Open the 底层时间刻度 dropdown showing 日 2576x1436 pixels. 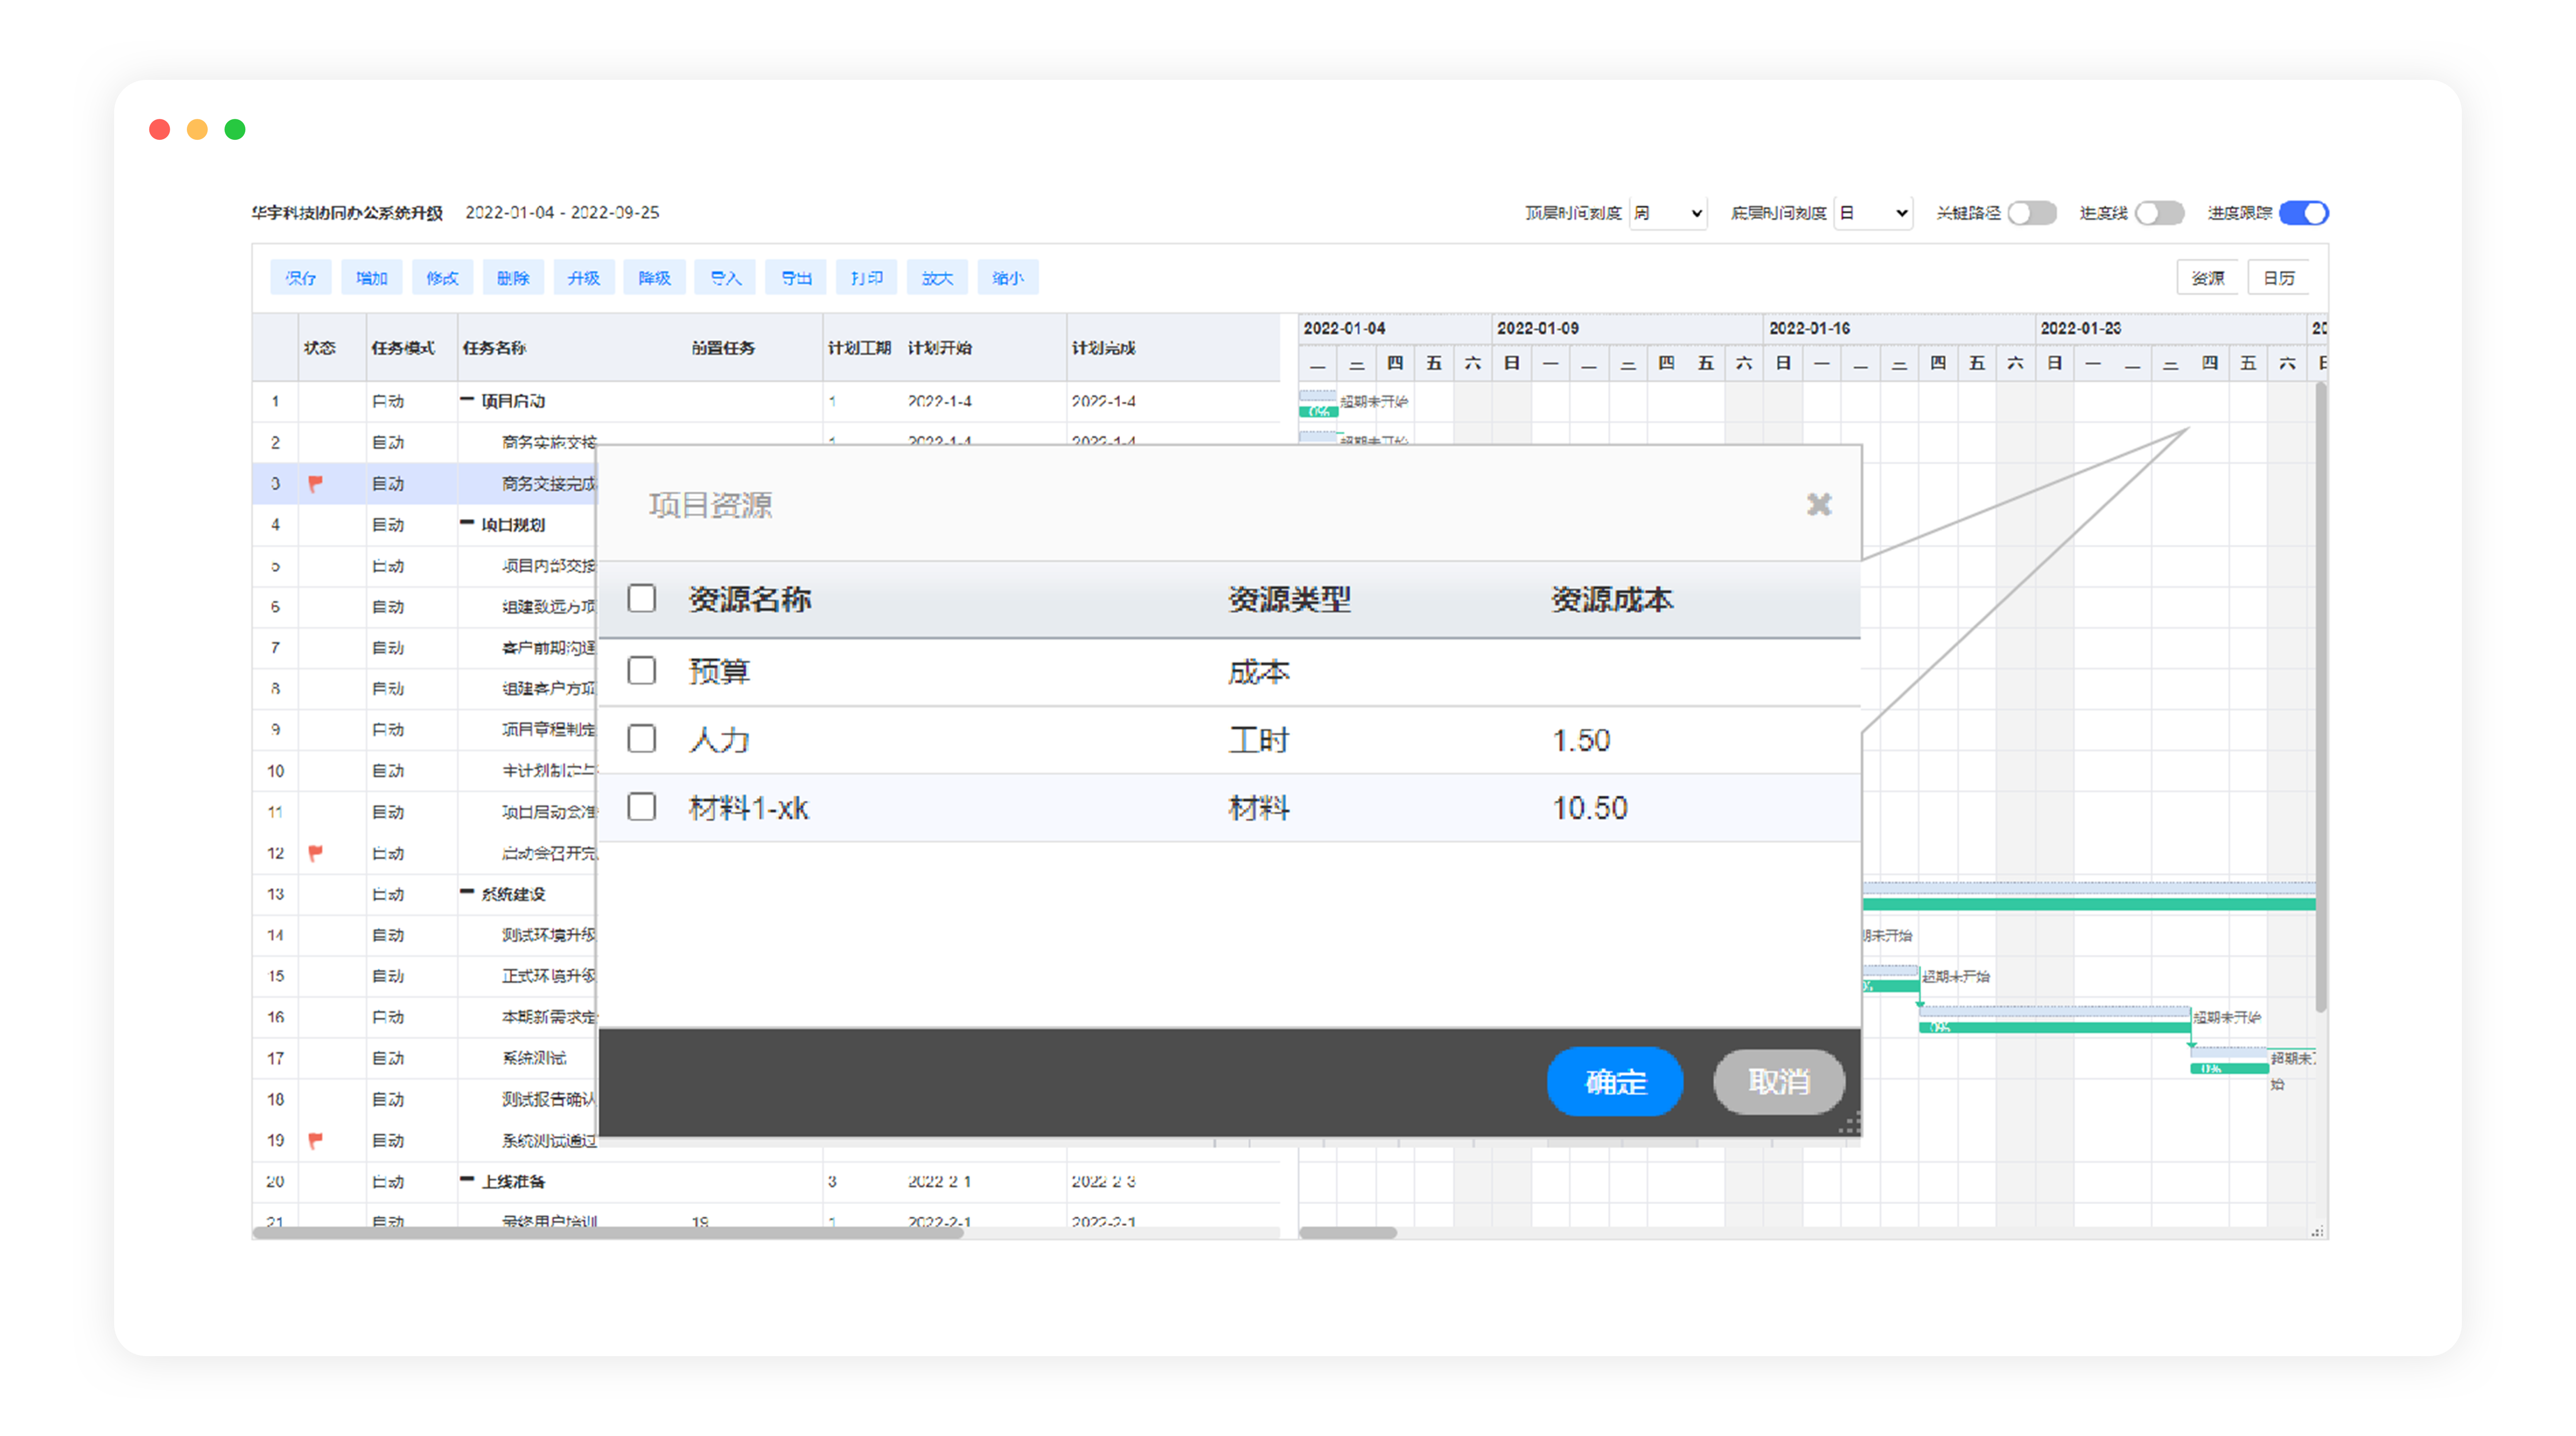click(1873, 213)
